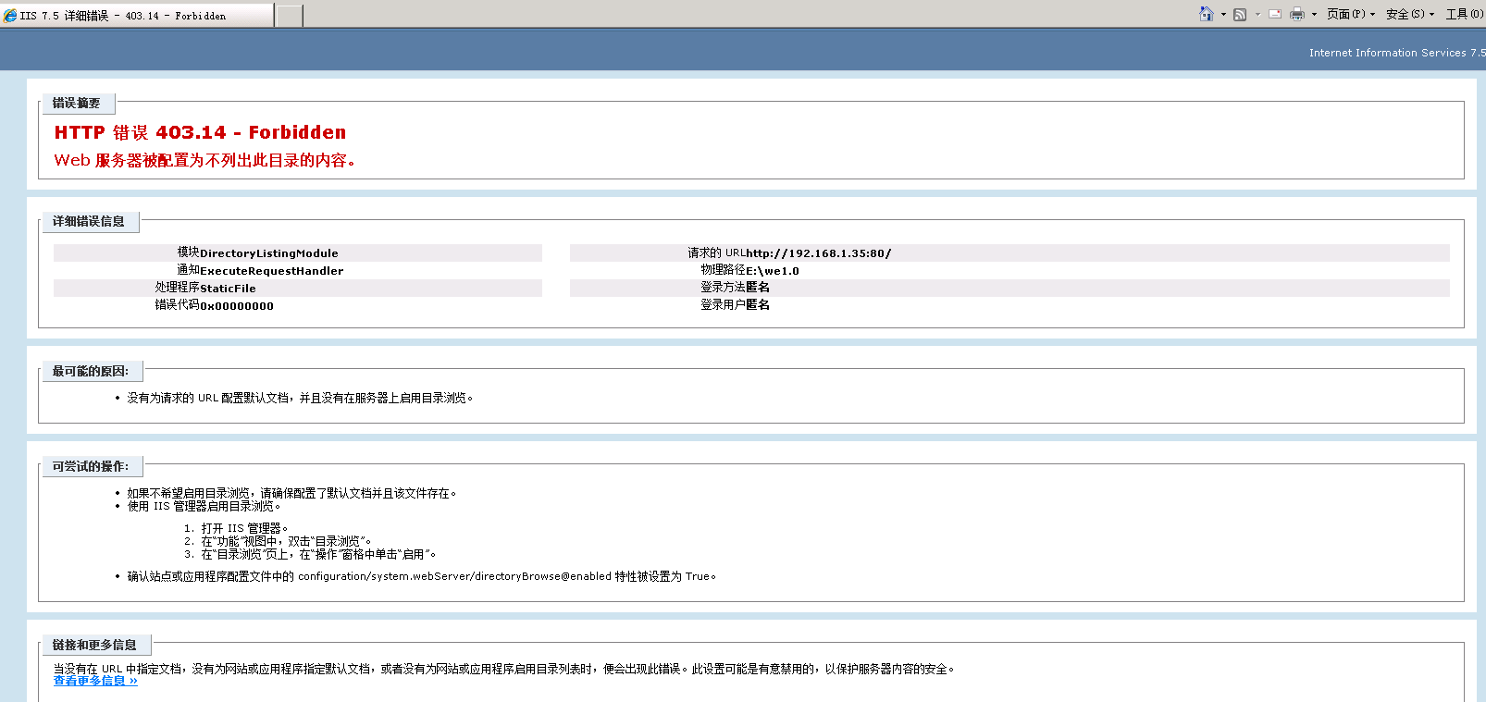Screen dimensions: 1486x702
Task: Click the Read Mail envelope icon
Action: click(1275, 14)
